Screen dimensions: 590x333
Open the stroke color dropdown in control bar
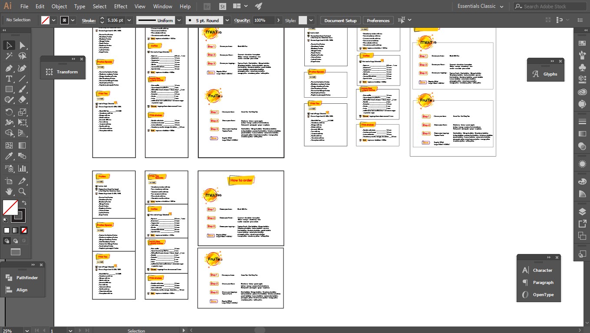pyautogui.click(x=73, y=20)
